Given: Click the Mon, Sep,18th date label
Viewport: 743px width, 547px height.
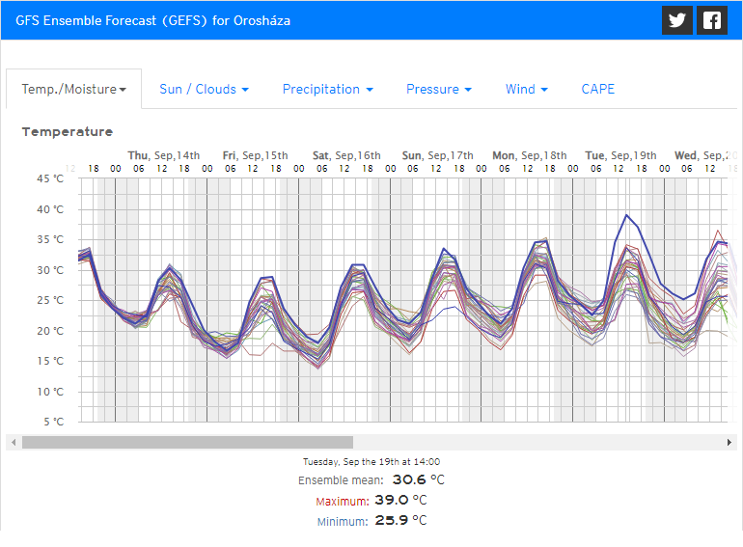Looking at the screenshot, I should [x=529, y=155].
